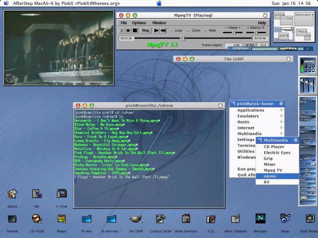Viewport: 318px width, 238px height.
Task: Open the Home Directory icon
Action: 186,219
